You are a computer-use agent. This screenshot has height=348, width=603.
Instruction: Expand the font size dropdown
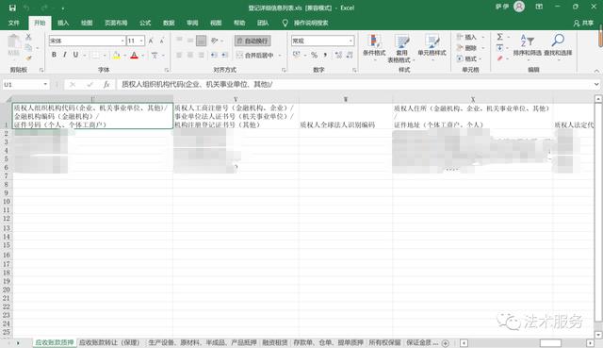point(141,41)
